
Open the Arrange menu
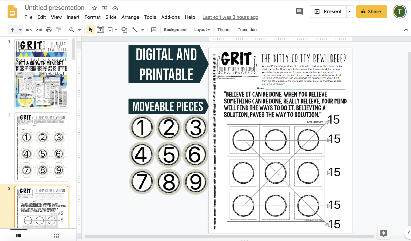pos(130,17)
